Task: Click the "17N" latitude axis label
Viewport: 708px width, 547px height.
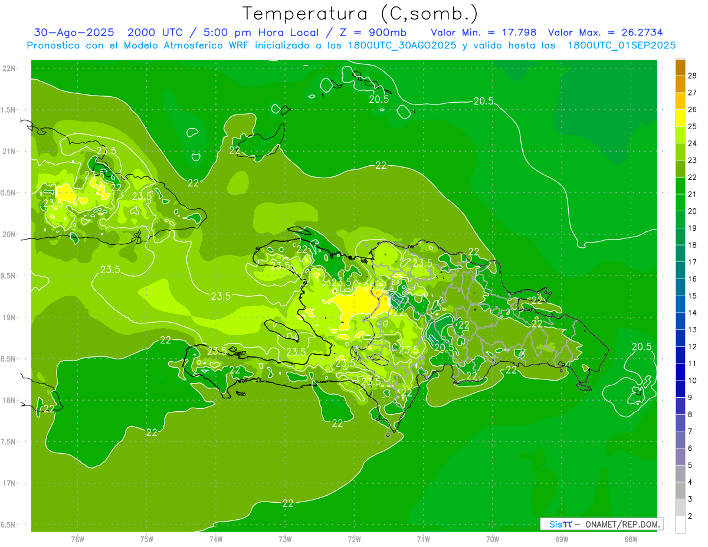Action: (8, 483)
